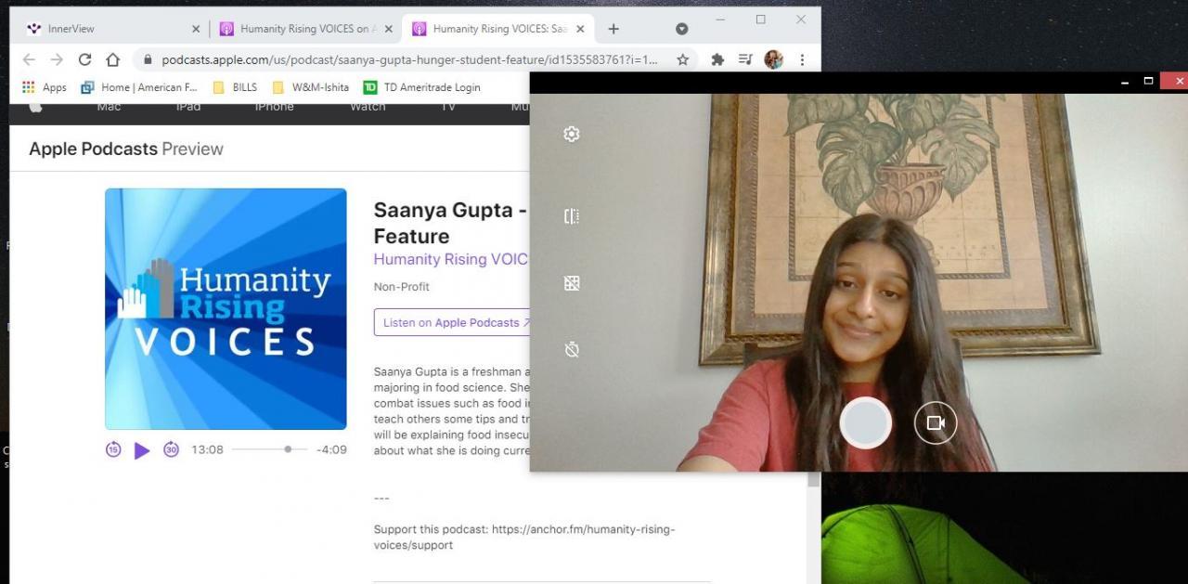Click iPhone in Apple navigation bar
This screenshot has height=584, width=1188.
pyautogui.click(x=274, y=108)
